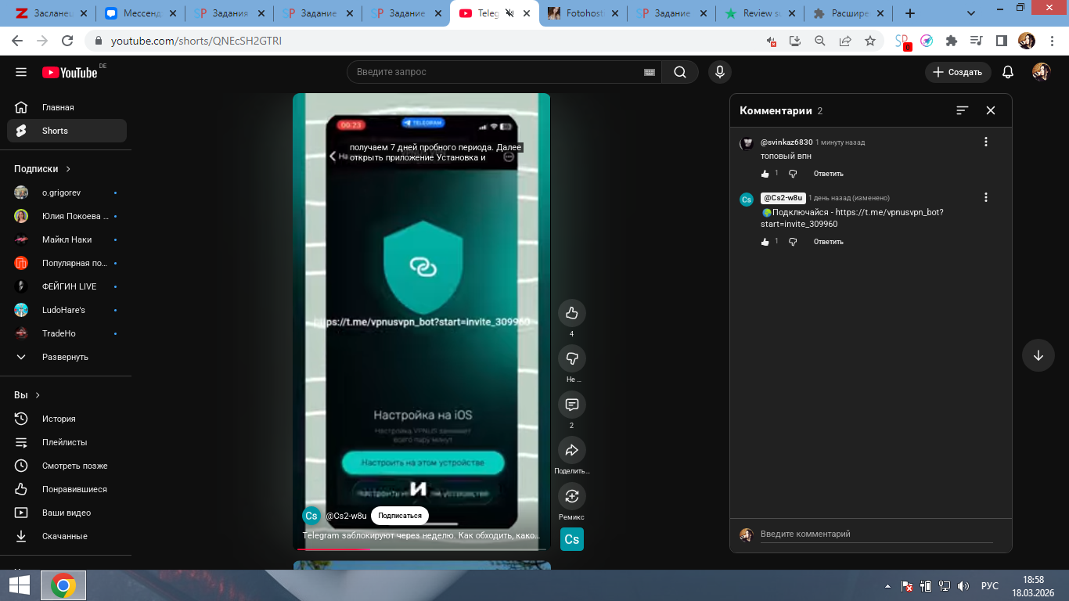1069x601 pixels.
Task: Open Понравившиеся in the sidebar
Action: [67, 489]
